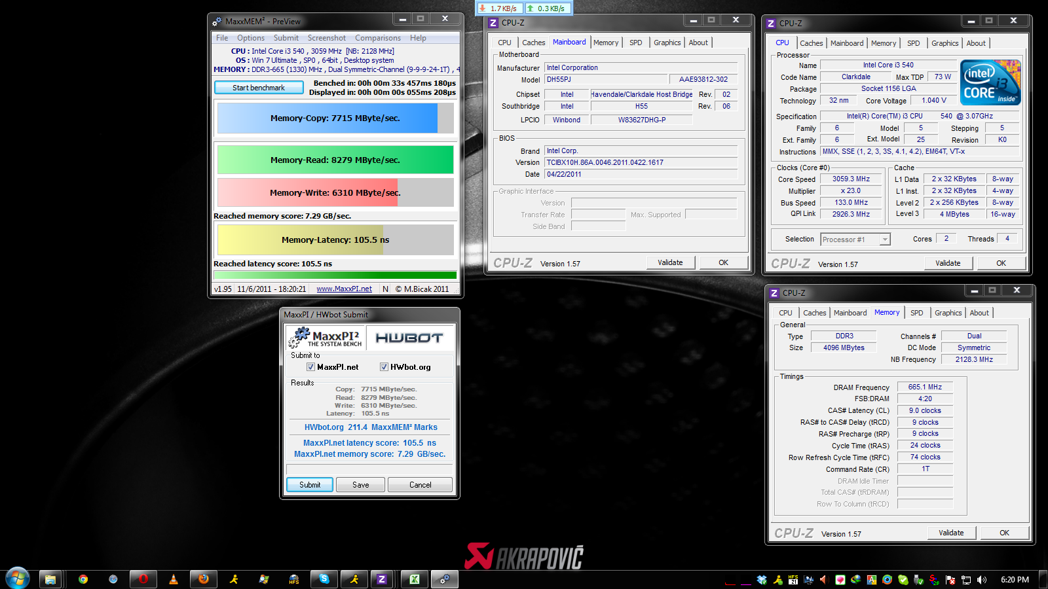This screenshot has width=1048, height=589.
Task: Open Windows Explorer from the taskbar
Action: coord(50,579)
